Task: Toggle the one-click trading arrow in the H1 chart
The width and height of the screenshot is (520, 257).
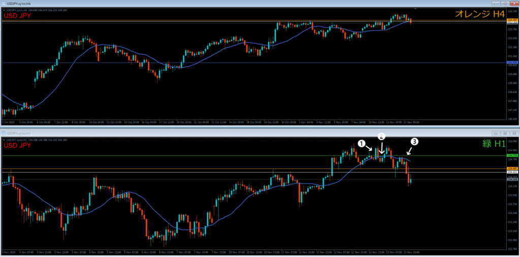Action: [4, 140]
